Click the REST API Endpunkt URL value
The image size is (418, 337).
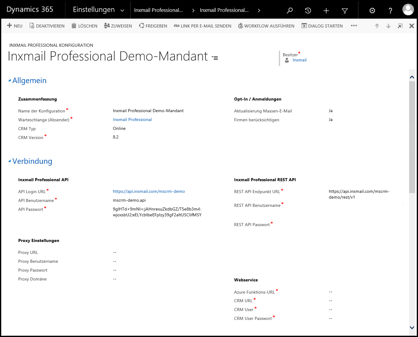click(x=359, y=194)
